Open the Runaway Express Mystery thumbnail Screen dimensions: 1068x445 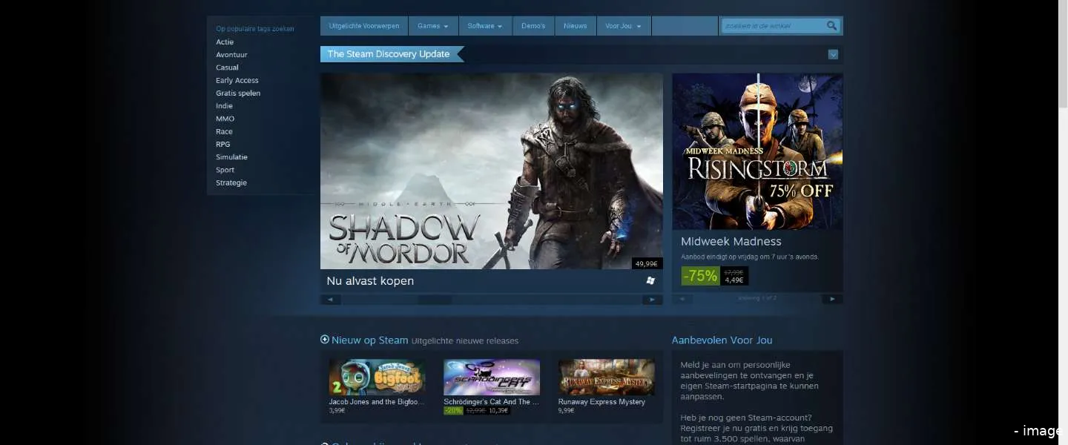pyautogui.click(x=606, y=378)
